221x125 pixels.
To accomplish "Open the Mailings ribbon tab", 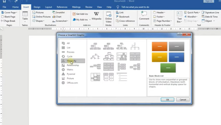I will [x=76, y=7].
